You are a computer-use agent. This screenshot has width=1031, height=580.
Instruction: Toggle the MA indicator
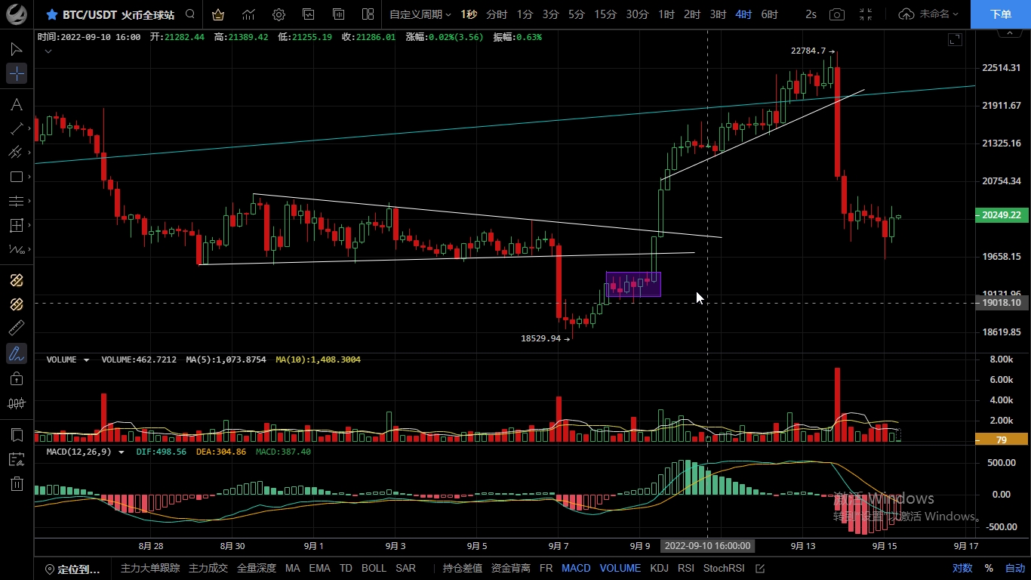coord(292,569)
